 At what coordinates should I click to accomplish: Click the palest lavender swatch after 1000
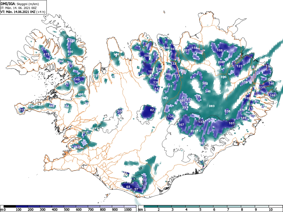point(130,206)
